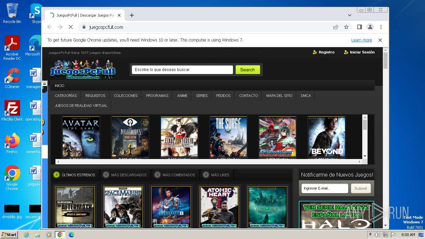Open Beyond cover in carousel
This screenshot has height=239, width=425.
pyautogui.click(x=327, y=137)
